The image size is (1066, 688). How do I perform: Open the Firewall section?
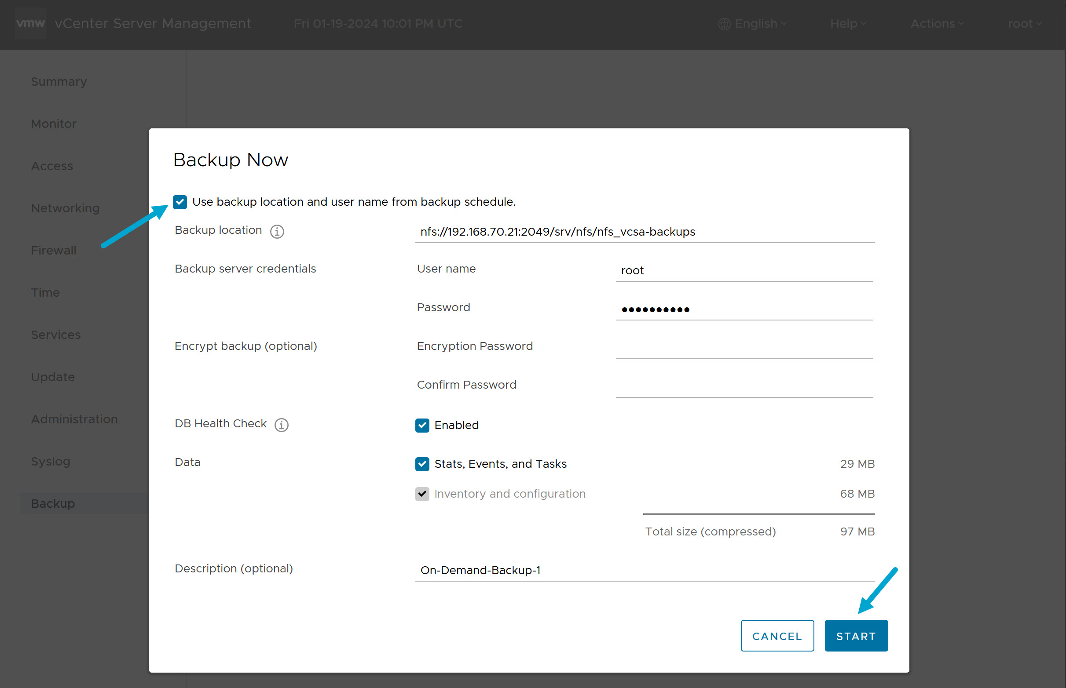click(x=53, y=250)
